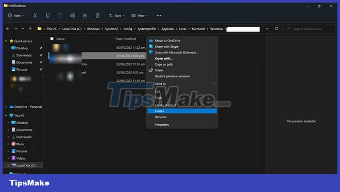Open Pictures under Quick access
Image resolution: width=340 pixels, height=192 pixels.
(x=22, y=70)
